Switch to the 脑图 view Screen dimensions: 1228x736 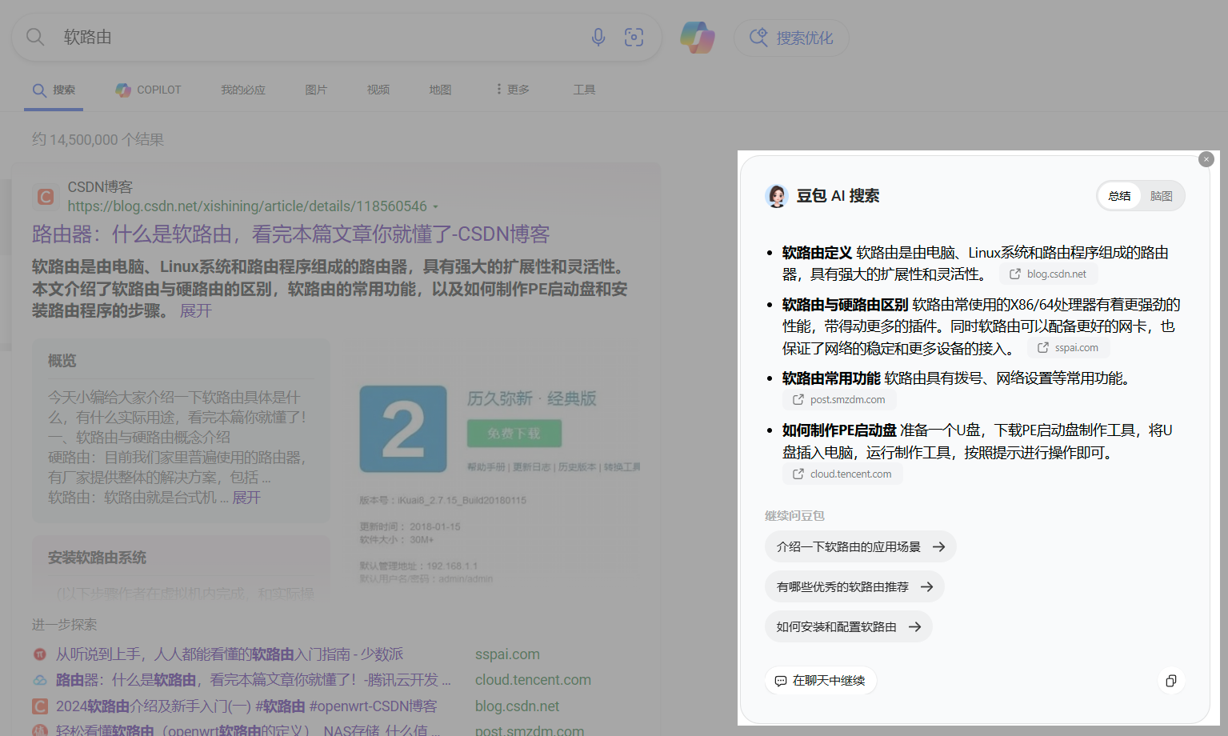(1161, 196)
